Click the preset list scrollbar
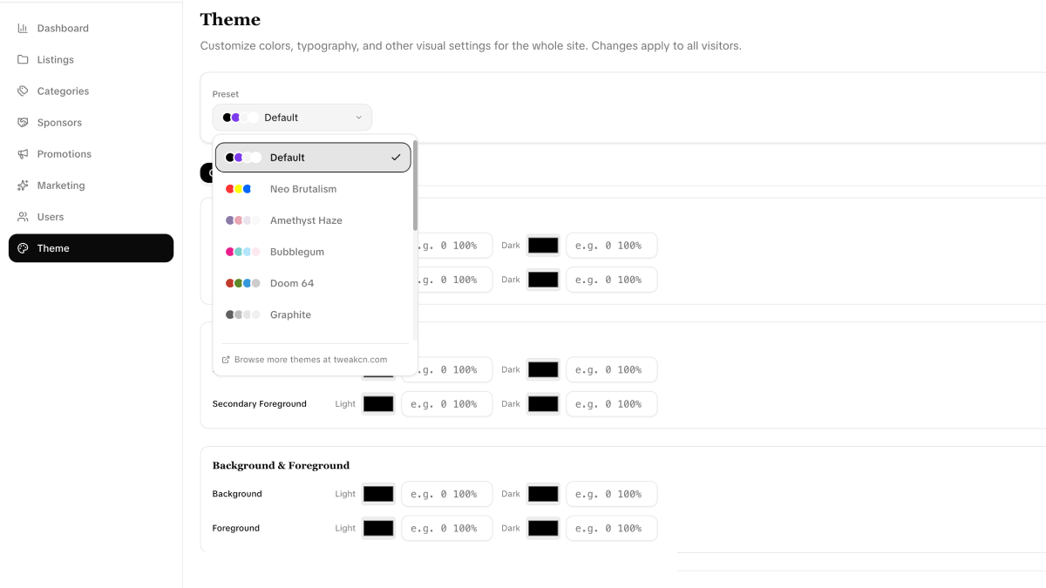 [x=415, y=186]
